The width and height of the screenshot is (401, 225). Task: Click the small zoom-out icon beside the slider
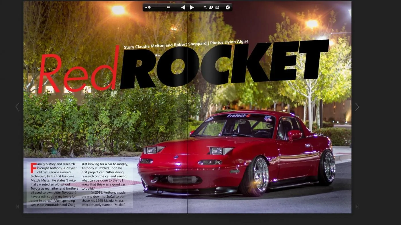(x=146, y=7)
